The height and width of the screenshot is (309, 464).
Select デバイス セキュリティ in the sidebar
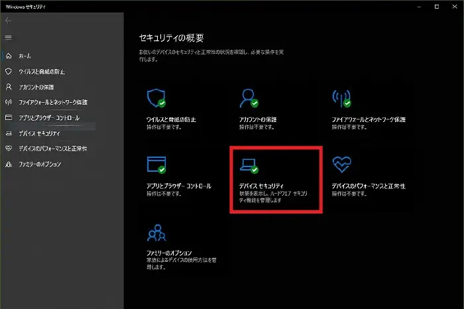pyautogui.click(x=39, y=133)
